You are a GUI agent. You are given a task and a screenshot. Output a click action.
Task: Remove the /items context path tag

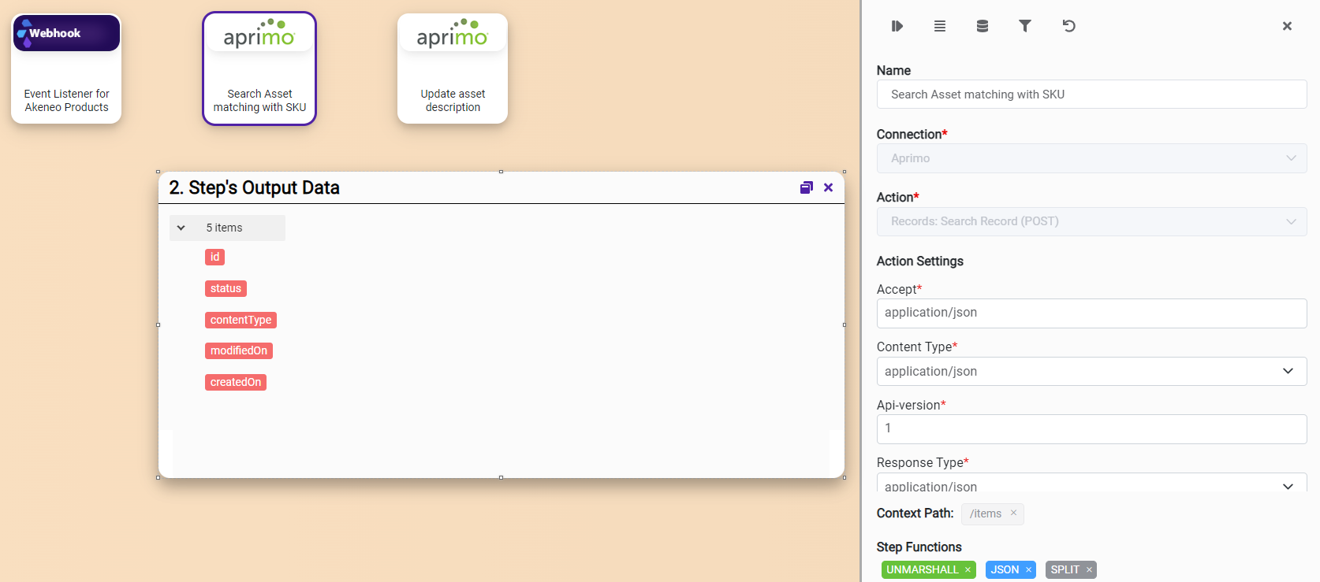tap(1013, 513)
